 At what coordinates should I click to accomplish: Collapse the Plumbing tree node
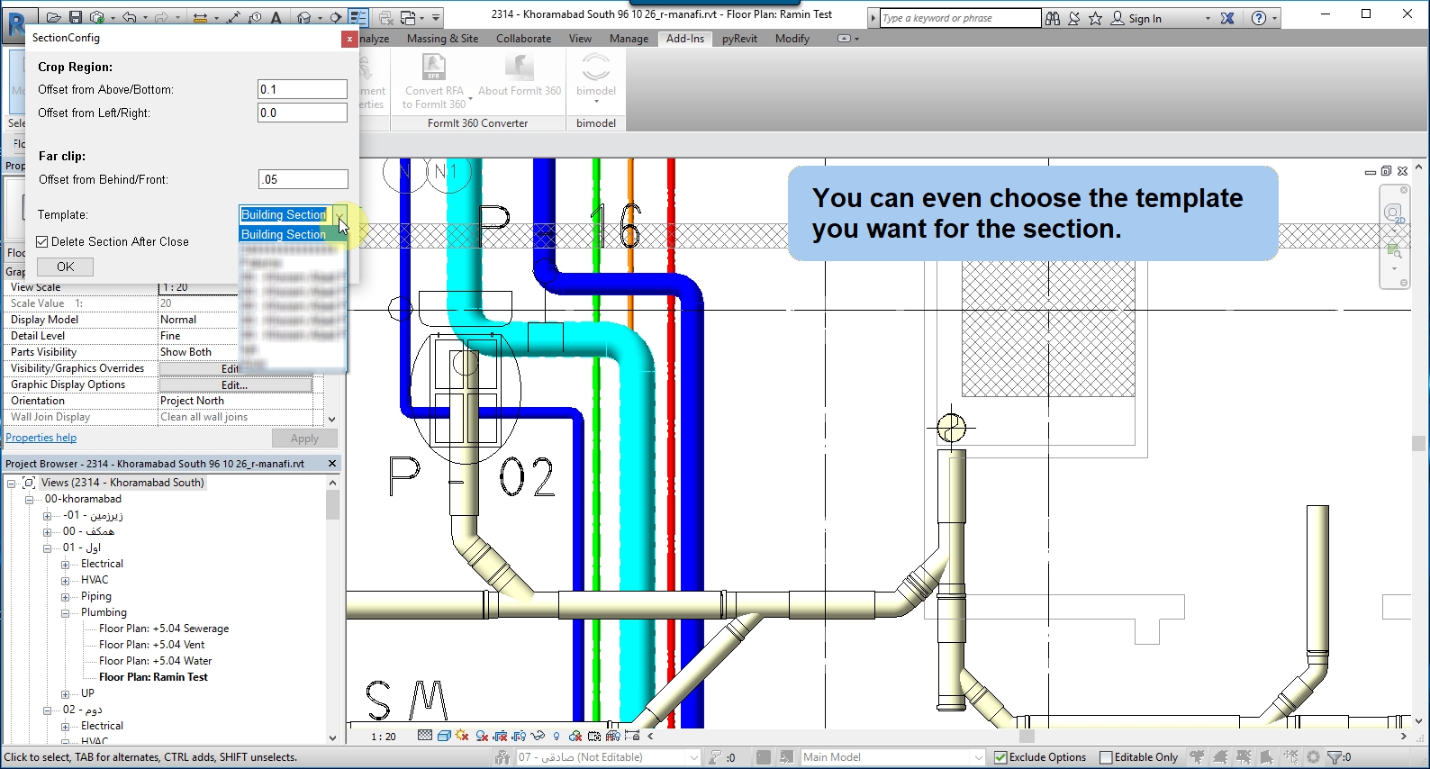point(65,612)
